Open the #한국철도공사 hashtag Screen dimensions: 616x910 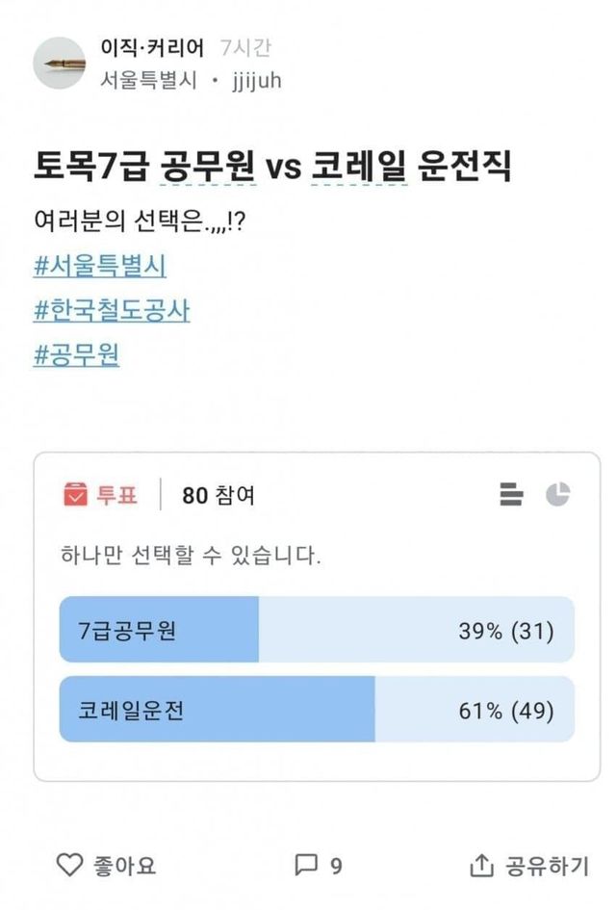112,311
